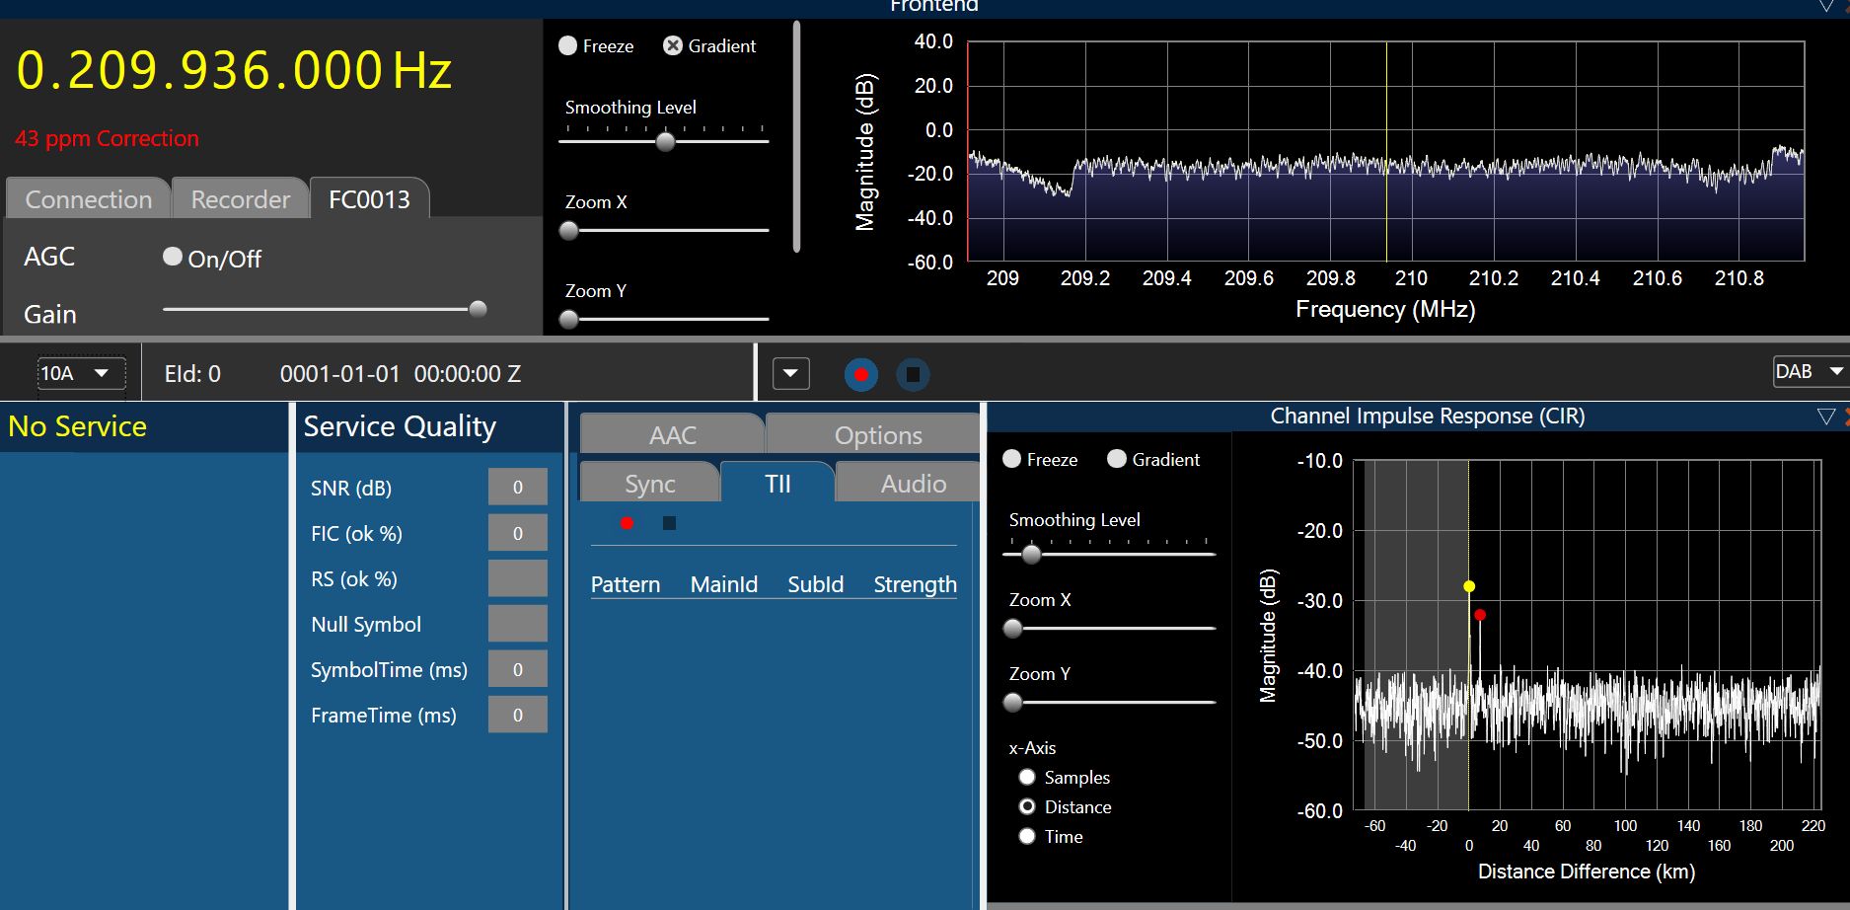Click the small stop square in TII tab
This screenshot has height=910, width=1850.
[x=669, y=523]
